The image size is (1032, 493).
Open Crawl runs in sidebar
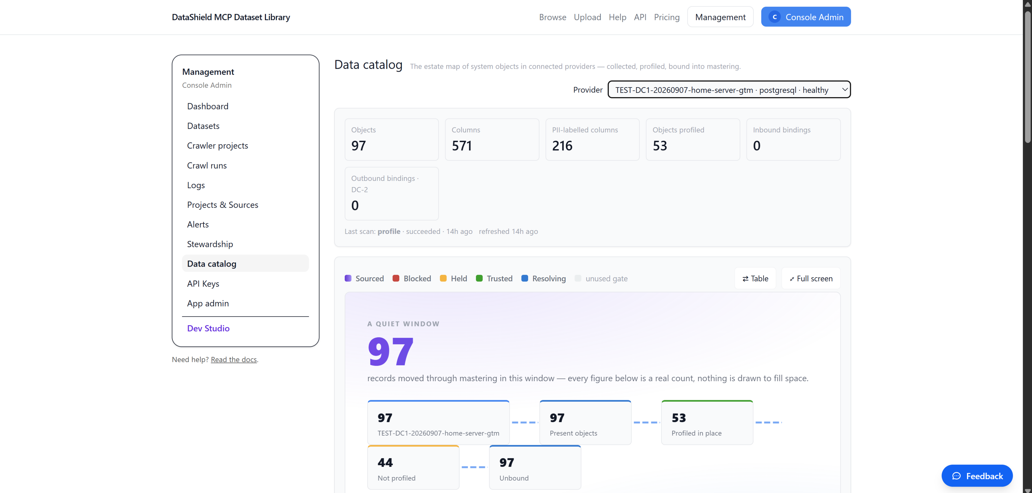(x=245, y=165)
